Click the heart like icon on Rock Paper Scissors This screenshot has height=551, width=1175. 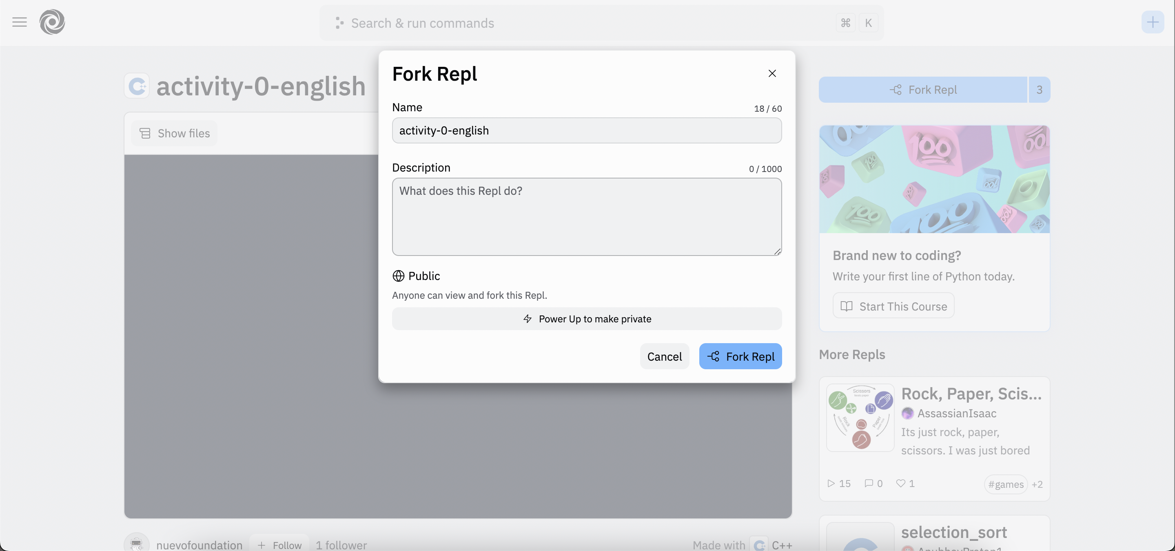pos(900,483)
